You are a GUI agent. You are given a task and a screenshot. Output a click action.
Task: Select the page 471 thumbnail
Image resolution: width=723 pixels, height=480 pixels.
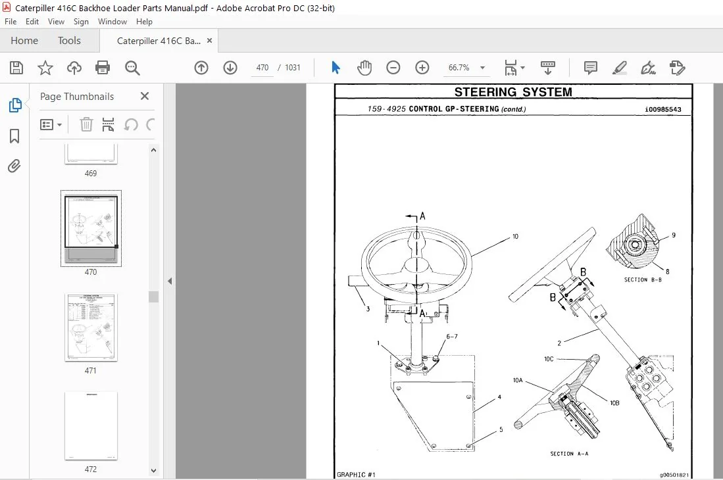coord(91,327)
